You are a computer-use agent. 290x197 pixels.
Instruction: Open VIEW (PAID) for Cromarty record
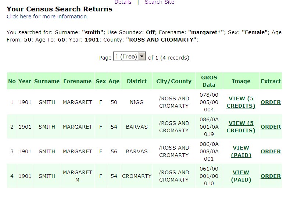click(x=241, y=176)
